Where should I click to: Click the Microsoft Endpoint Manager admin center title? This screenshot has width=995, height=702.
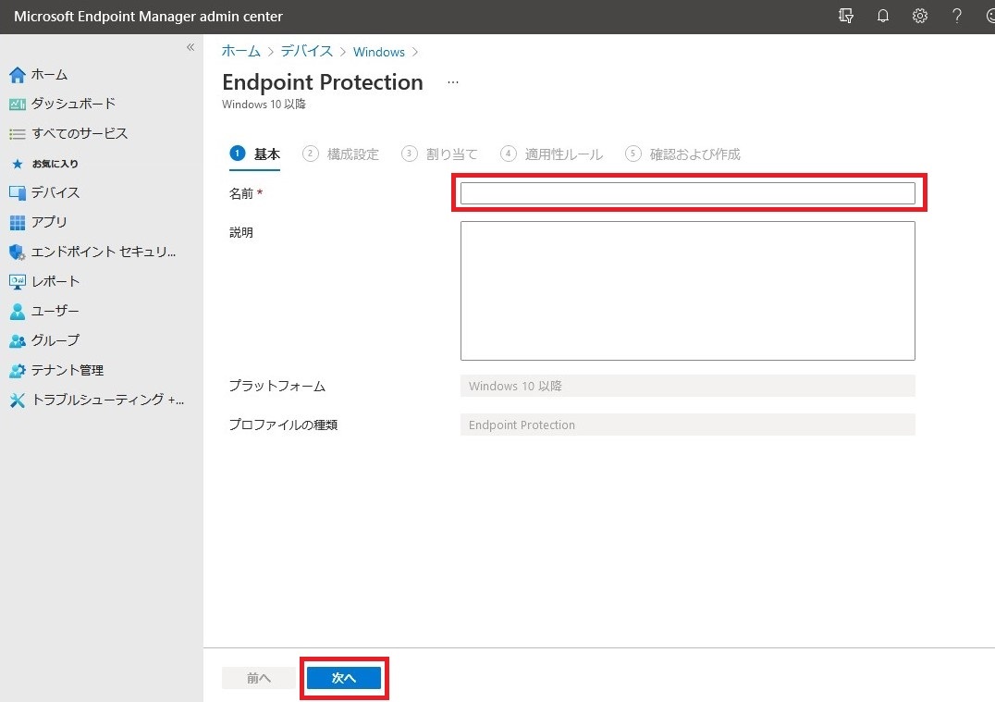point(149,17)
